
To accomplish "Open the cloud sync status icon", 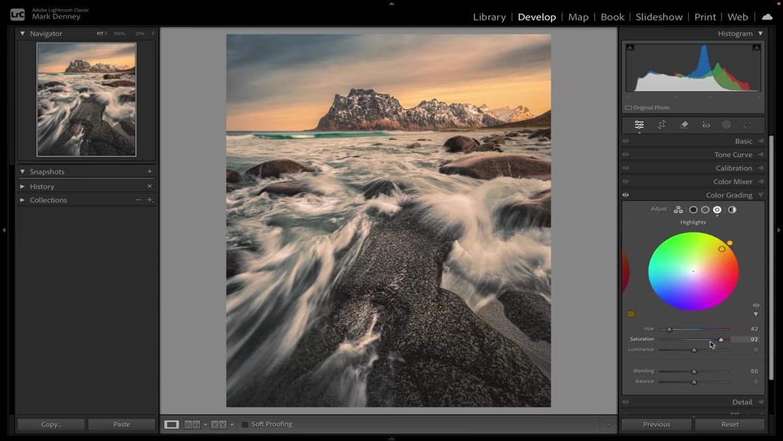I will [x=767, y=17].
